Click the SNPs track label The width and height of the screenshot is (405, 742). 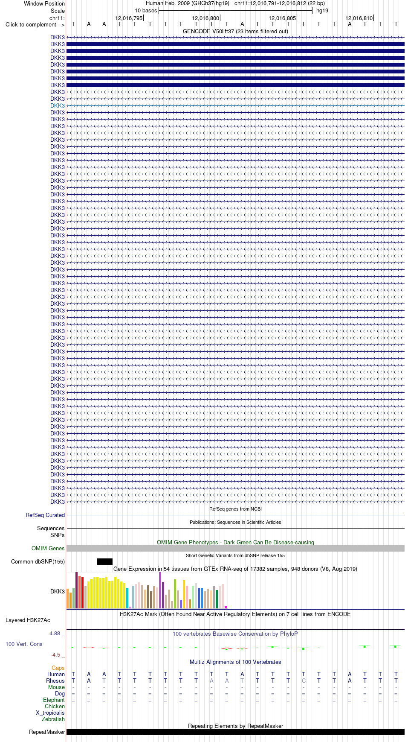pos(58,535)
